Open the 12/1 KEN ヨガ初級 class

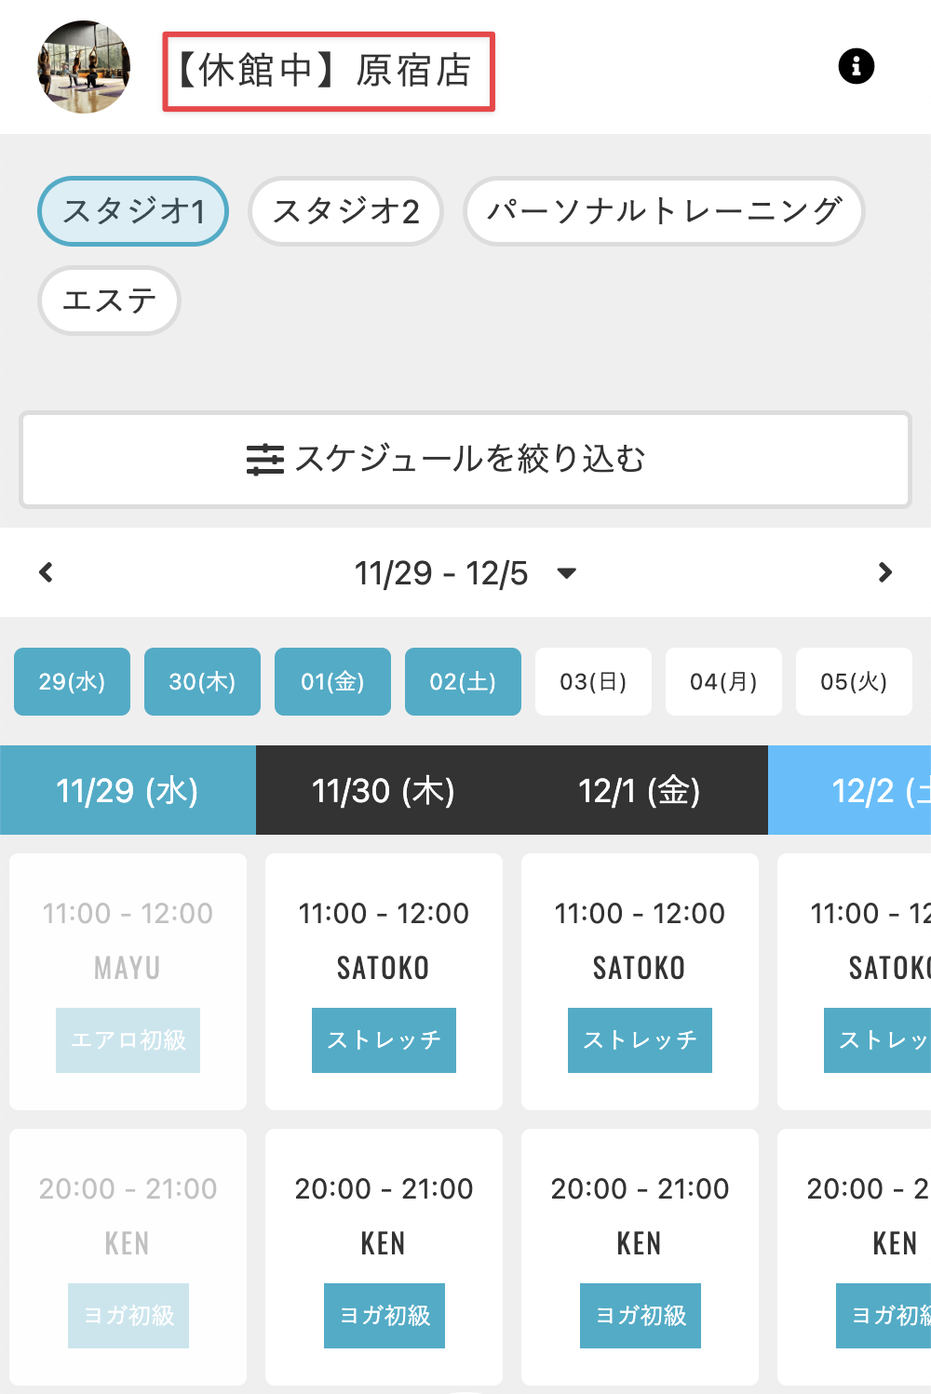tap(640, 1315)
